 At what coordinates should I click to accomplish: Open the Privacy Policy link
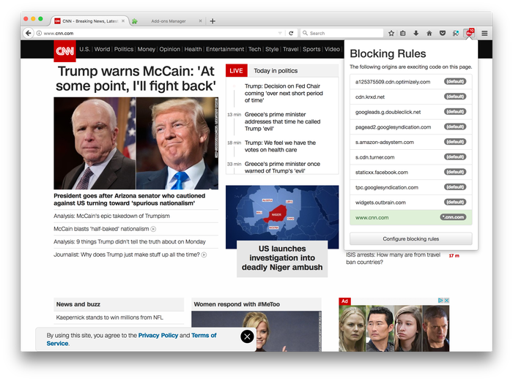point(158,335)
